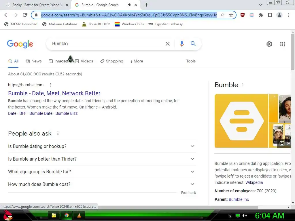Switch to the News results tab
The image size is (295, 221).
(33, 61)
